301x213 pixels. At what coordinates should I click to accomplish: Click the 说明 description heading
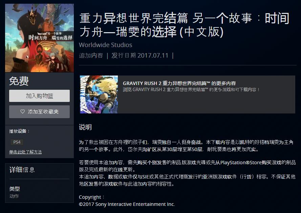tap(85, 127)
